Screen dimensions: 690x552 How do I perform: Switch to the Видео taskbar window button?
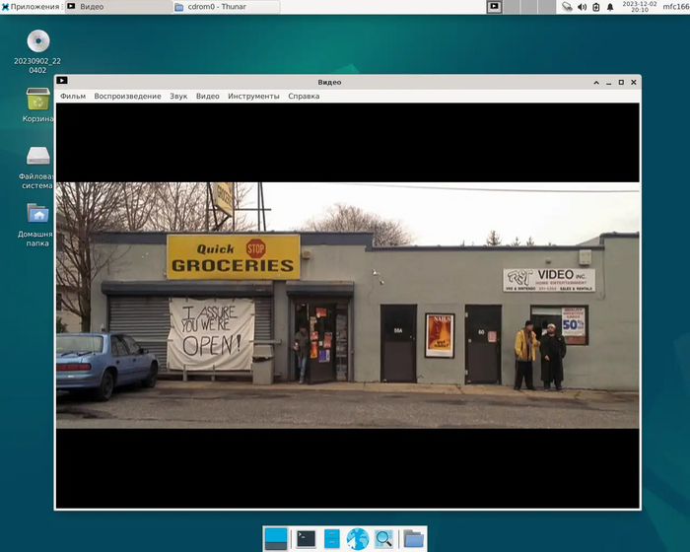(x=117, y=7)
